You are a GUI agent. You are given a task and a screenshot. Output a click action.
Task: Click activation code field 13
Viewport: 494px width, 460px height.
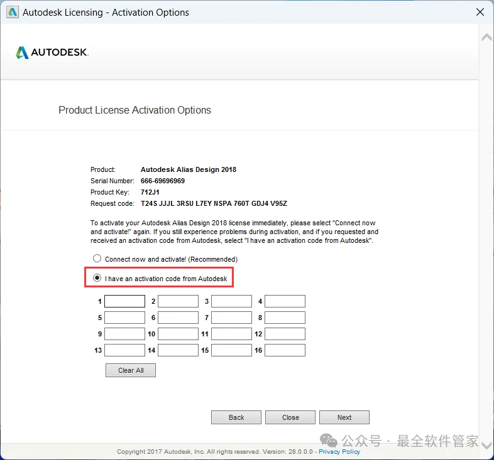coord(125,350)
